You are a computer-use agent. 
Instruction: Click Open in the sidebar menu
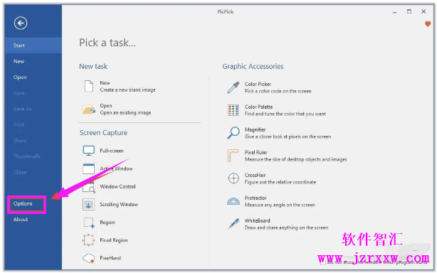click(20, 77)
